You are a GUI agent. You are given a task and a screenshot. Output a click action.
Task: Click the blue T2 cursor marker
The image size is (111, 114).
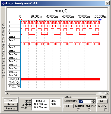[100, 20]
